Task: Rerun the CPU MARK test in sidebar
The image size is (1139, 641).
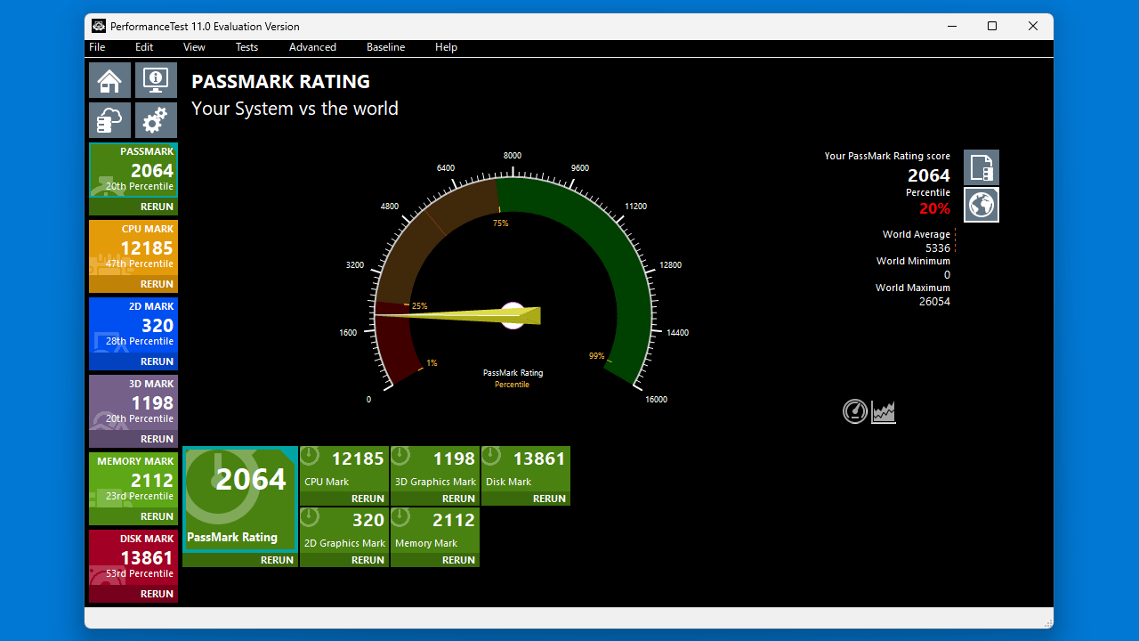Action: click(157, 284)
